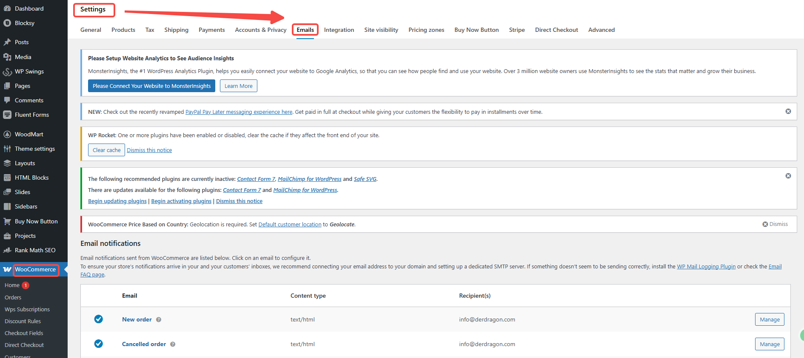Close the recommended plugins notice
Image resolution: width=804 pixels, height=358 pixels.
[x=788, y=176]
